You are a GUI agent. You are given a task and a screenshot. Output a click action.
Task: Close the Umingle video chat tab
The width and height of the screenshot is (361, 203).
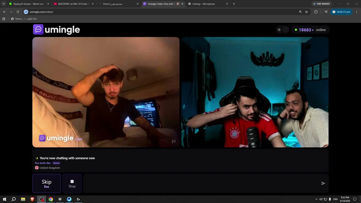point(182,4)
